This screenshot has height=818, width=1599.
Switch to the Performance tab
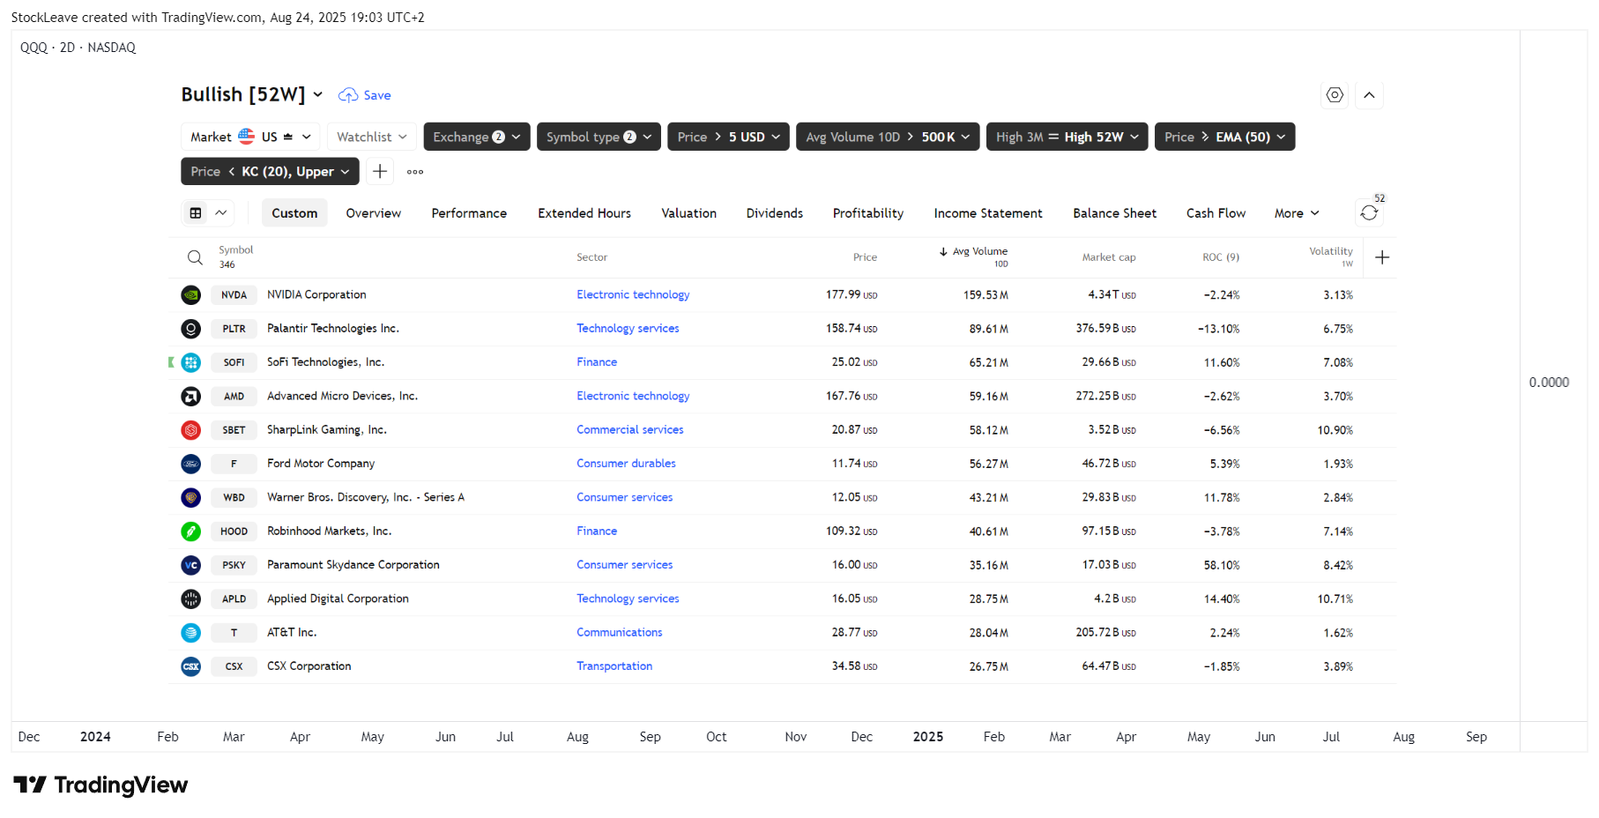tap(469, 213)
